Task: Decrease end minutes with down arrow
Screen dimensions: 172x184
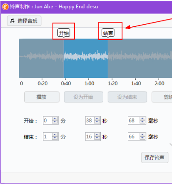Action: point(55,138)
